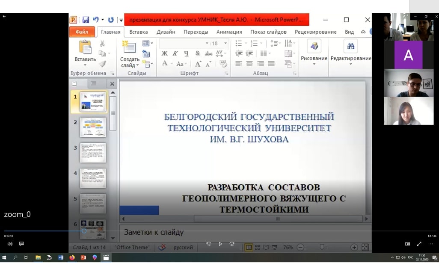The height and width of the screenshot is (263, 439).
Task: Toggle Strikethrough abc formatting
Action: (208, 53)
